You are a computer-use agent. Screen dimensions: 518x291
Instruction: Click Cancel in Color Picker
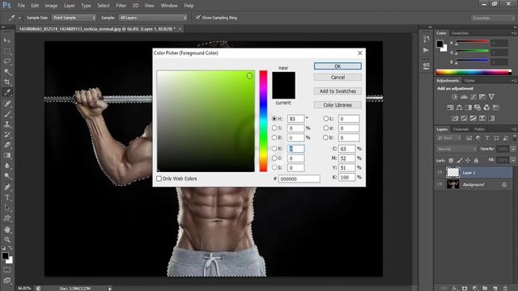pyautogui.click(x=338, y=78)
